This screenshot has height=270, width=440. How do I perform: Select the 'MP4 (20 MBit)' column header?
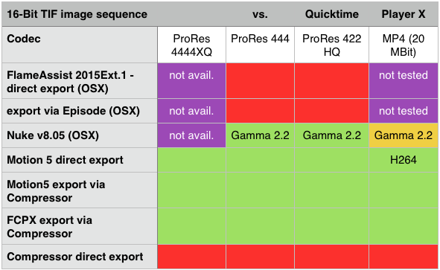point(404,45)
